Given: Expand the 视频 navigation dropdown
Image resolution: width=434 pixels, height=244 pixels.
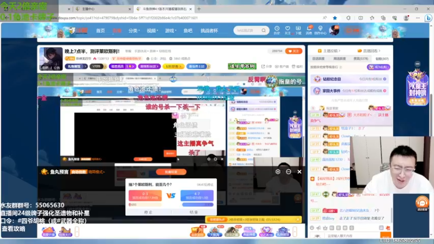Looking at the screenshot, I should click(152, 31).
